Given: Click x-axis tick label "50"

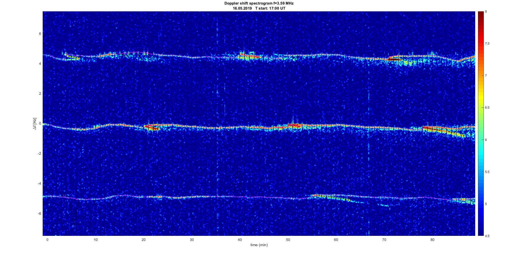Looking at the screenshot, I should (288, 240).
